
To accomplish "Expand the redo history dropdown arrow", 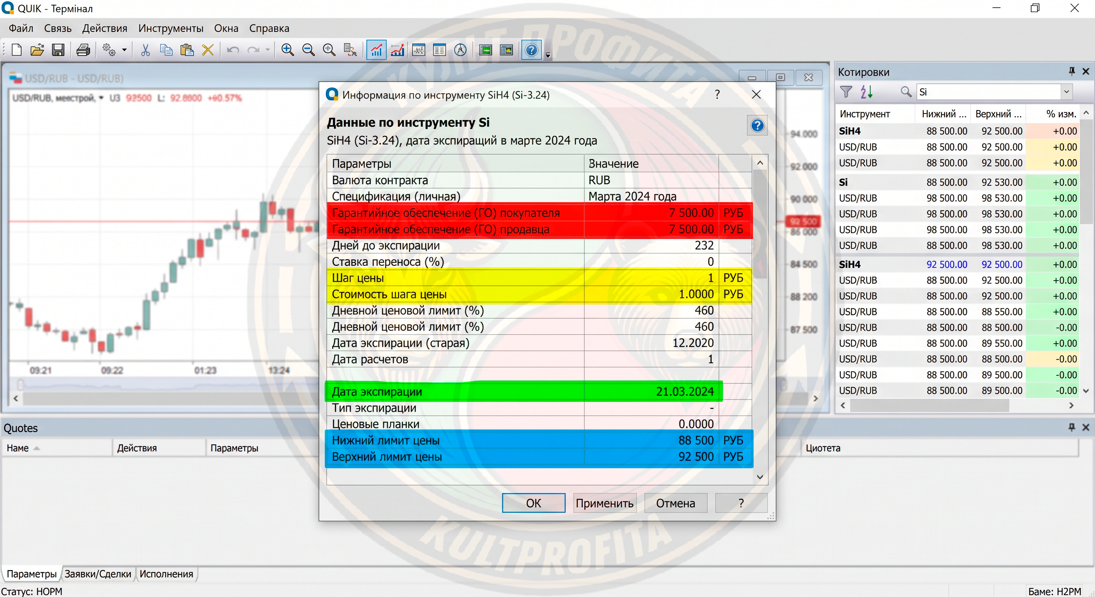I will (268, 50).
